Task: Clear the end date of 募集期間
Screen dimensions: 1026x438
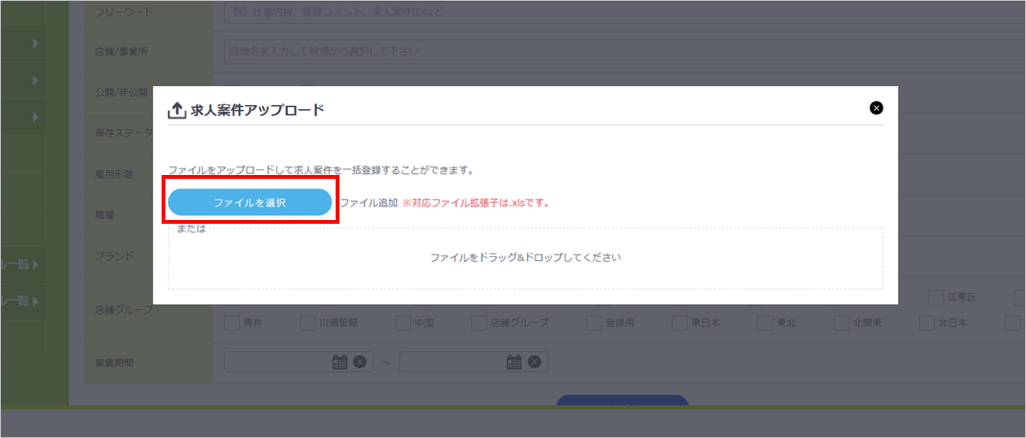Action: (x=535, y=361)
